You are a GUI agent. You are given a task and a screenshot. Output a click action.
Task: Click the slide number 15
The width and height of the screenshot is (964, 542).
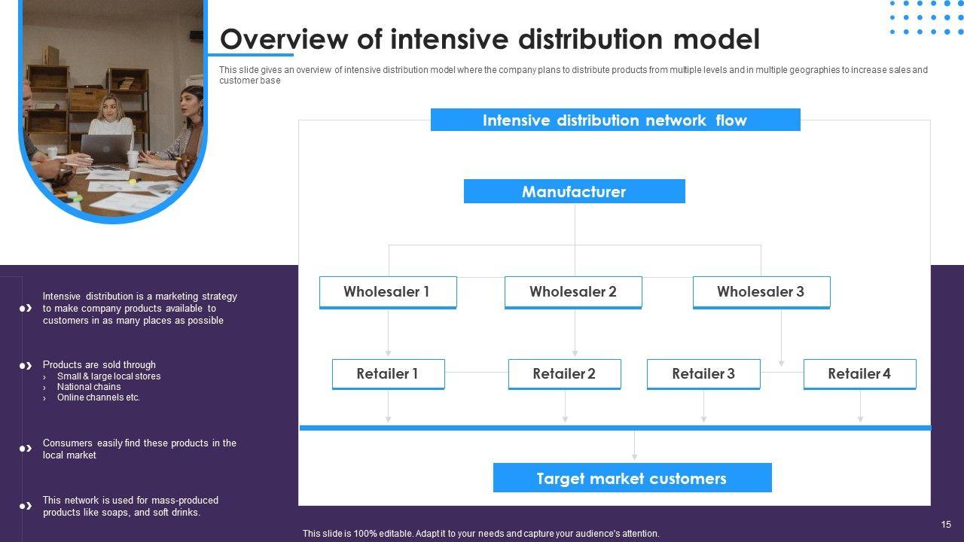pos(947,525)
